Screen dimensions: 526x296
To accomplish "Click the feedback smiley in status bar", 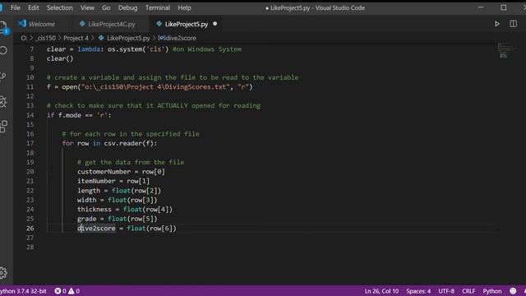I will (513, 291).
